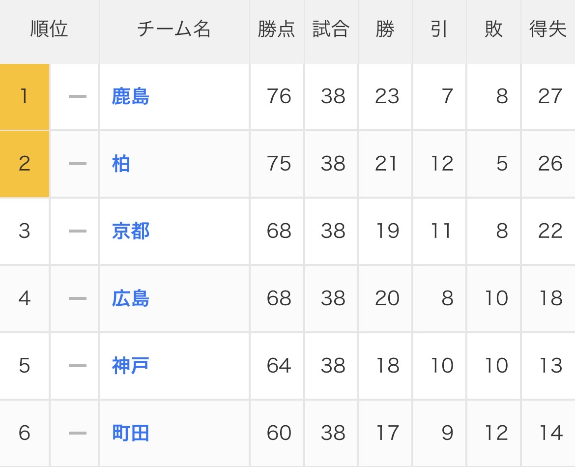Image resolution: width=575 pixels, height=467 pixels.
Task: Click the rank-change dash icon beside 柏
Action: (77, 164)
